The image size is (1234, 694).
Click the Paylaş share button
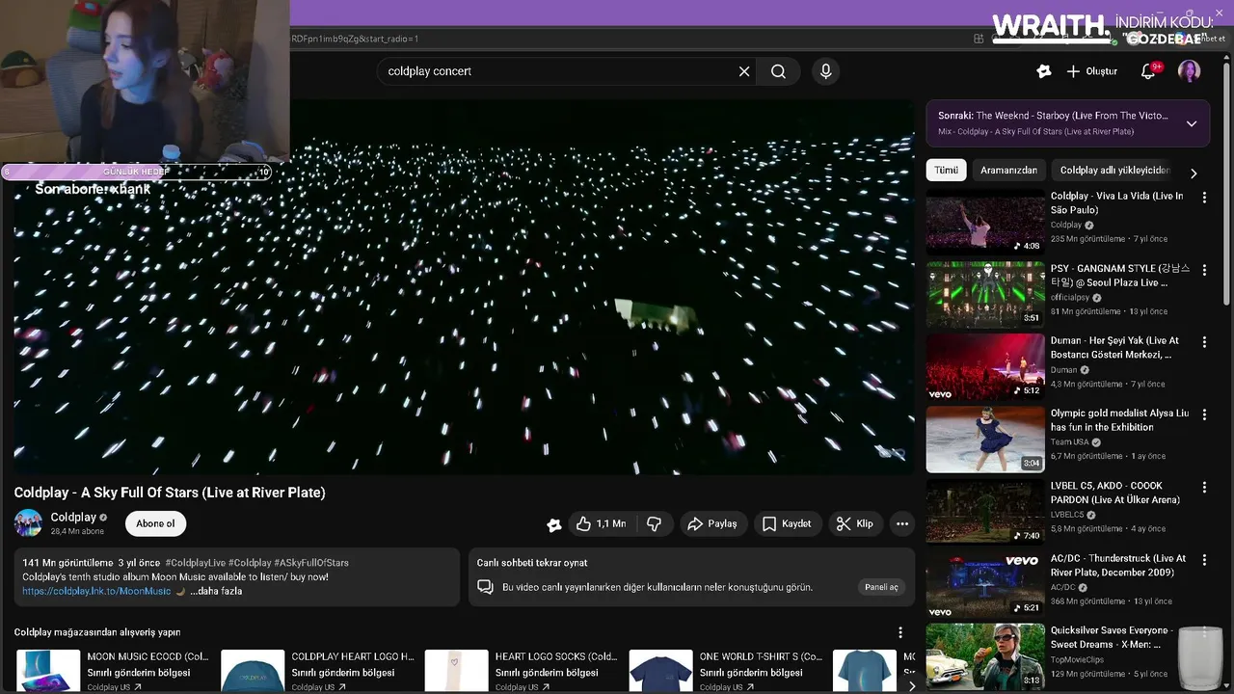click(x=711, y=523)
